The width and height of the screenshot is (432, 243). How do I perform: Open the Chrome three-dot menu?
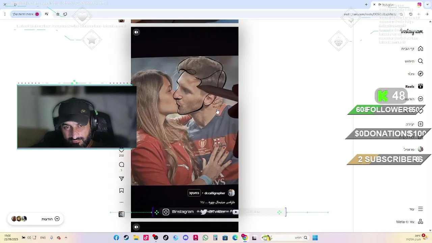[x=5, y=14]
